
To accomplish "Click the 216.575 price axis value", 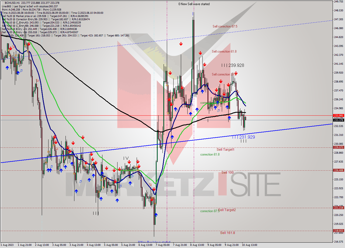I will pos(339,242).
